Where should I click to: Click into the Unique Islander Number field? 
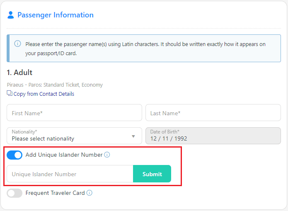point(70,174)
